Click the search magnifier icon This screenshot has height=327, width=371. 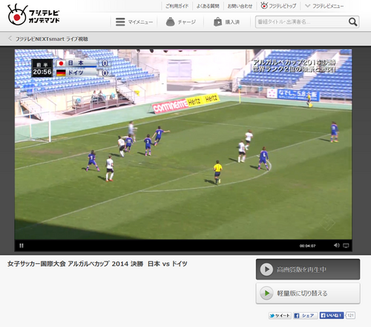click(x=352, y=22)
